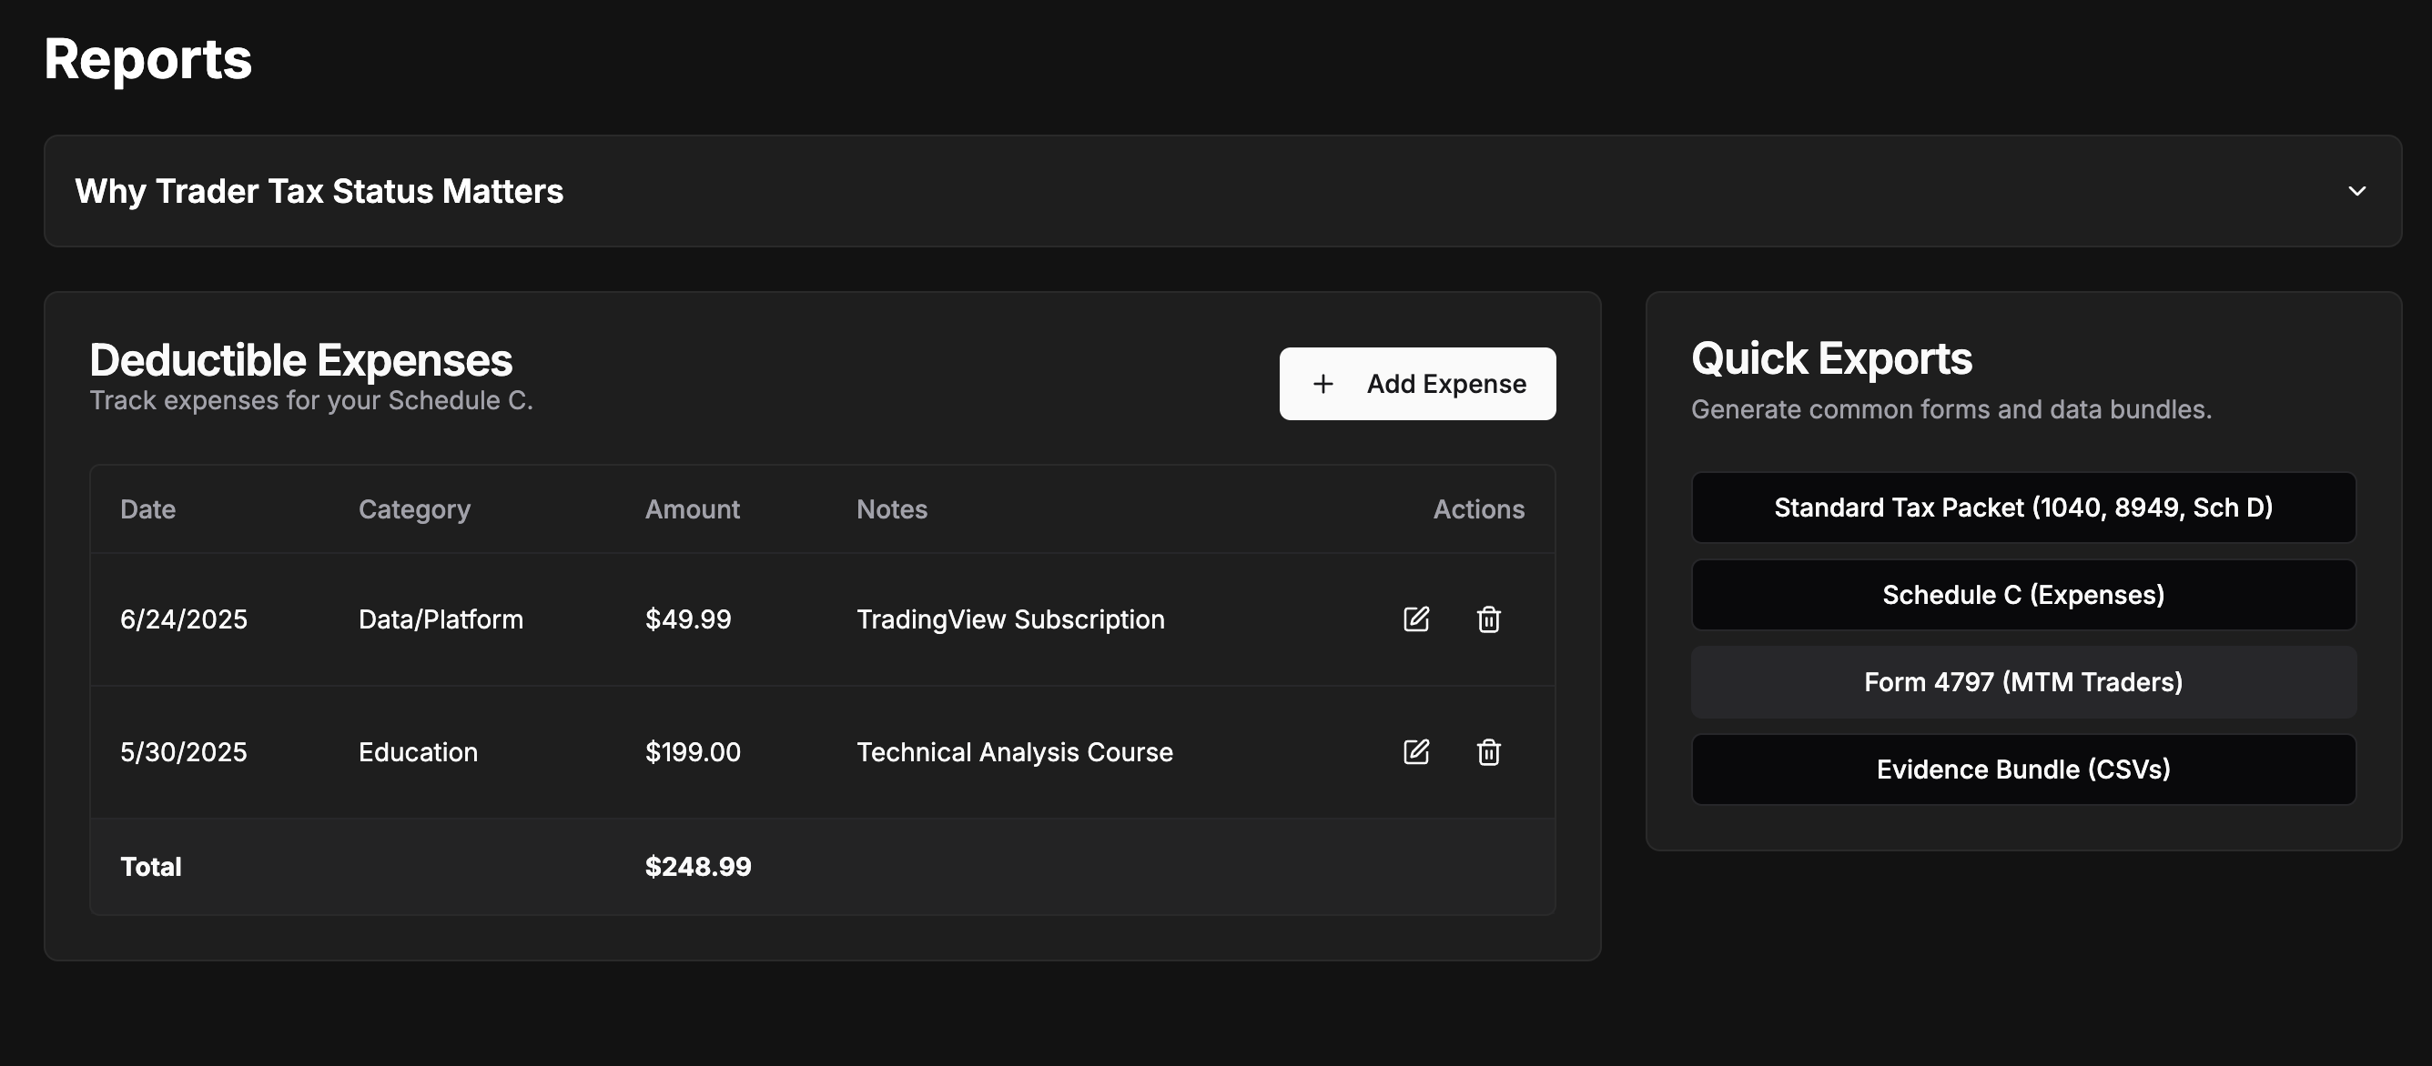Download the Evidence Bundle (CSVs)
This screenshot has width=2432, height=1066.
2023,769
